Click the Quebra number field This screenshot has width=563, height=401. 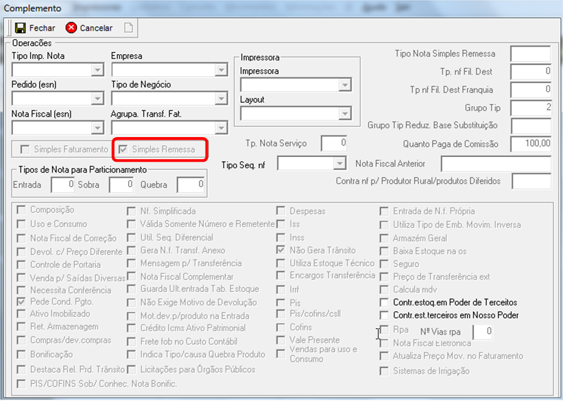pyautogui.click(x=191, y=185)
